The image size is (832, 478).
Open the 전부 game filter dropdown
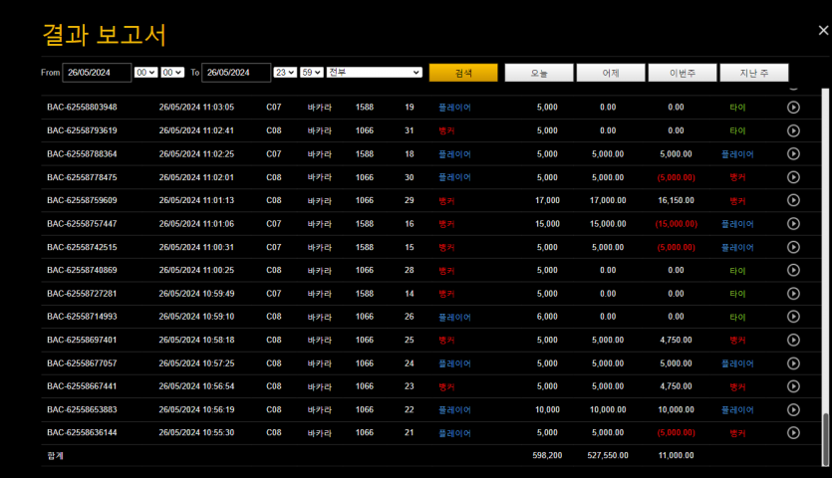(374, 72)
